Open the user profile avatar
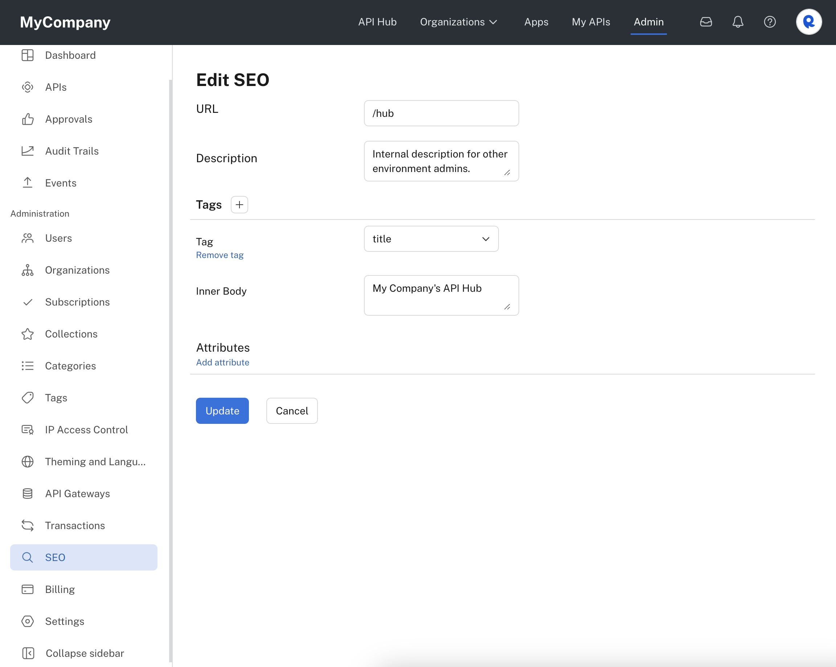This screenshot has height=667, width=836. [x=808, y=22]
